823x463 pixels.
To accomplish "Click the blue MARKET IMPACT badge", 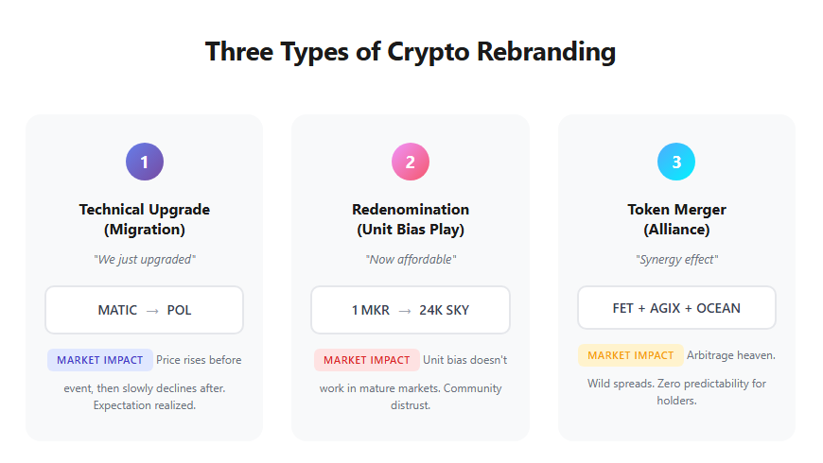I will pos(99,360).
